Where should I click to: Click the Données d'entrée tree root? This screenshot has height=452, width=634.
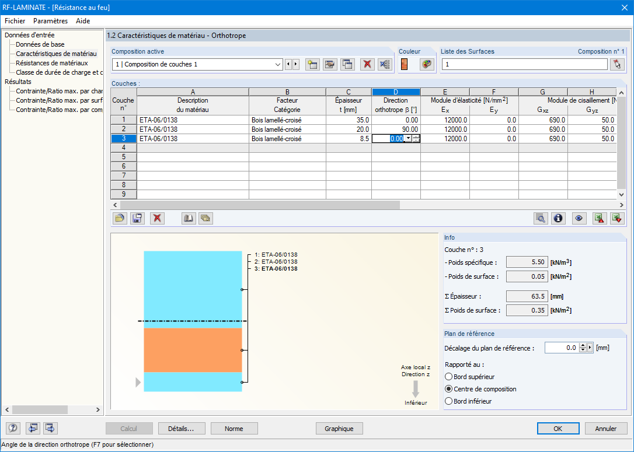pos(30,35)
